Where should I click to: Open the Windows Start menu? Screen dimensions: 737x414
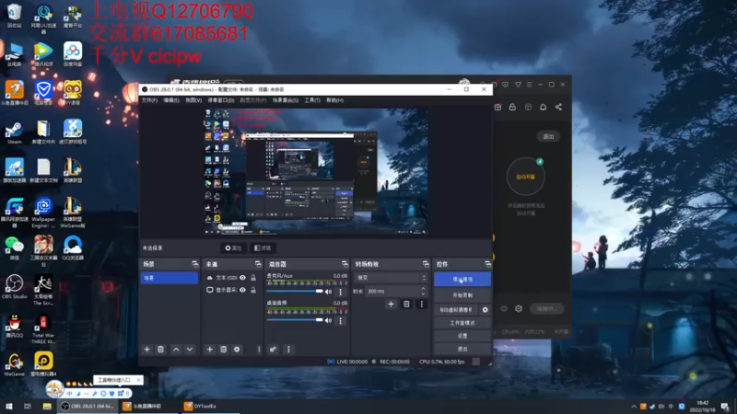(x=9, y=406)
